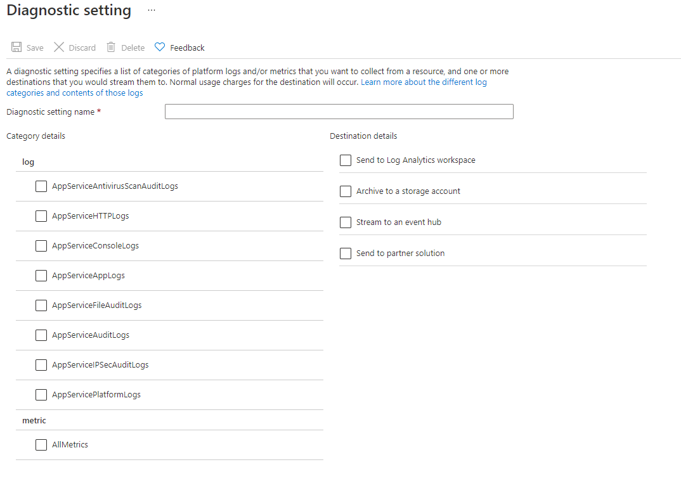Check the AppServiceConsoleLogs box

(x=41, y=246)
